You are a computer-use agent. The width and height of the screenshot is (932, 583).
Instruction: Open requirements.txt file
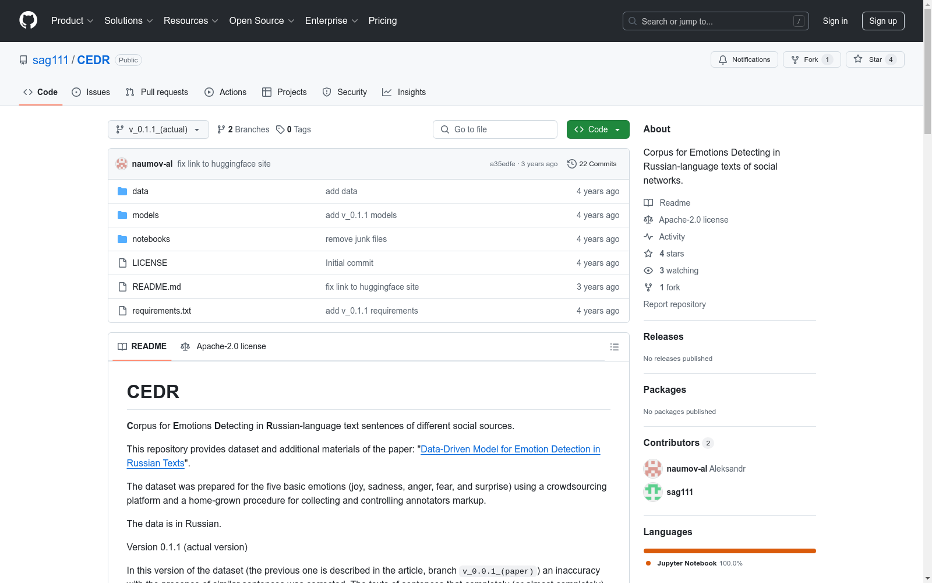tap(161, 311)
